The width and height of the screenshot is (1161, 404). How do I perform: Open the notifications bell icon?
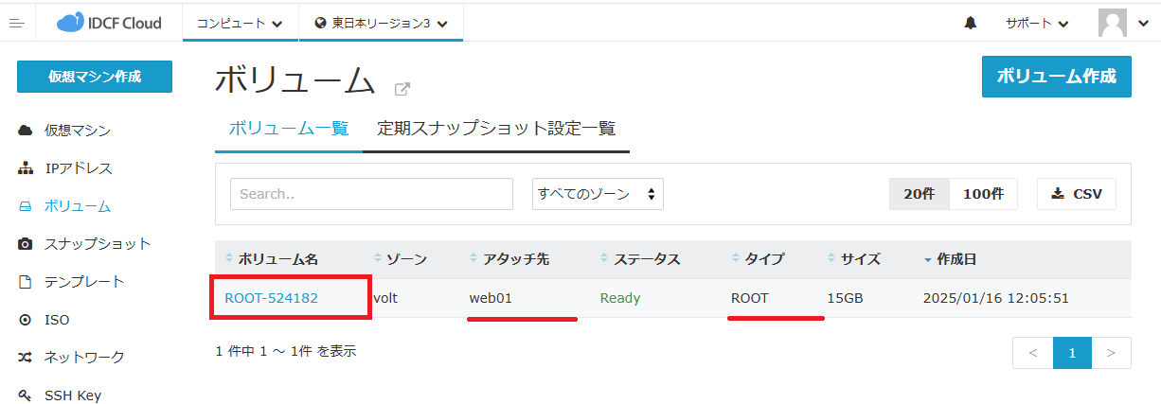[971, 24]
